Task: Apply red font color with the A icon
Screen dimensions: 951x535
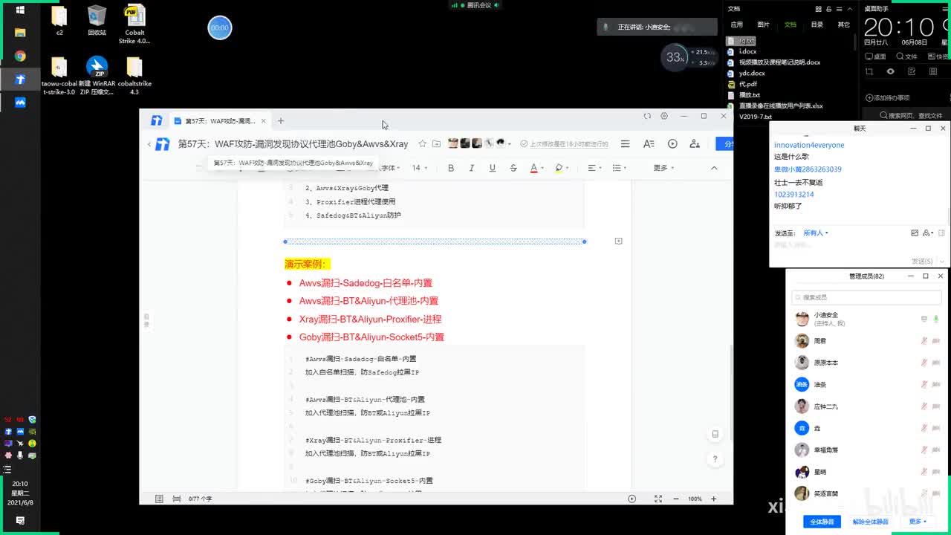Action: [x=533, y=168]
